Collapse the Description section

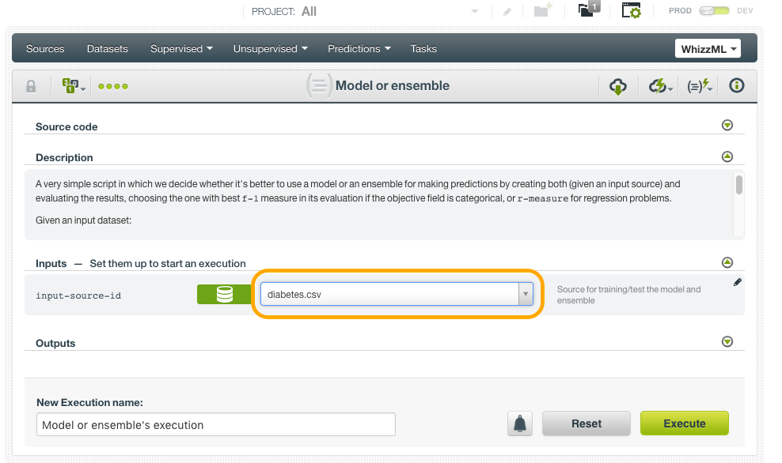point(727,156)
